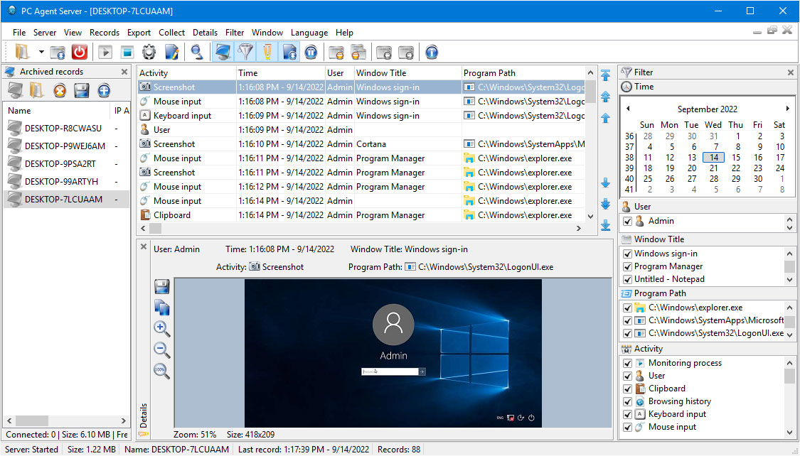Click the blue info toolbar icon
The height and width of the screenshot is (456, 800).
[431, 52]
